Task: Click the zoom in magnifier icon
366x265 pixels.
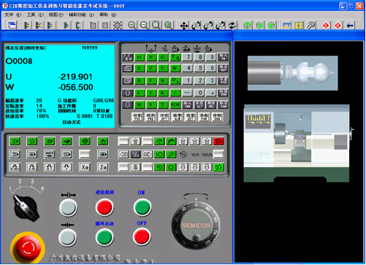Action: click(x=131, y=26)
